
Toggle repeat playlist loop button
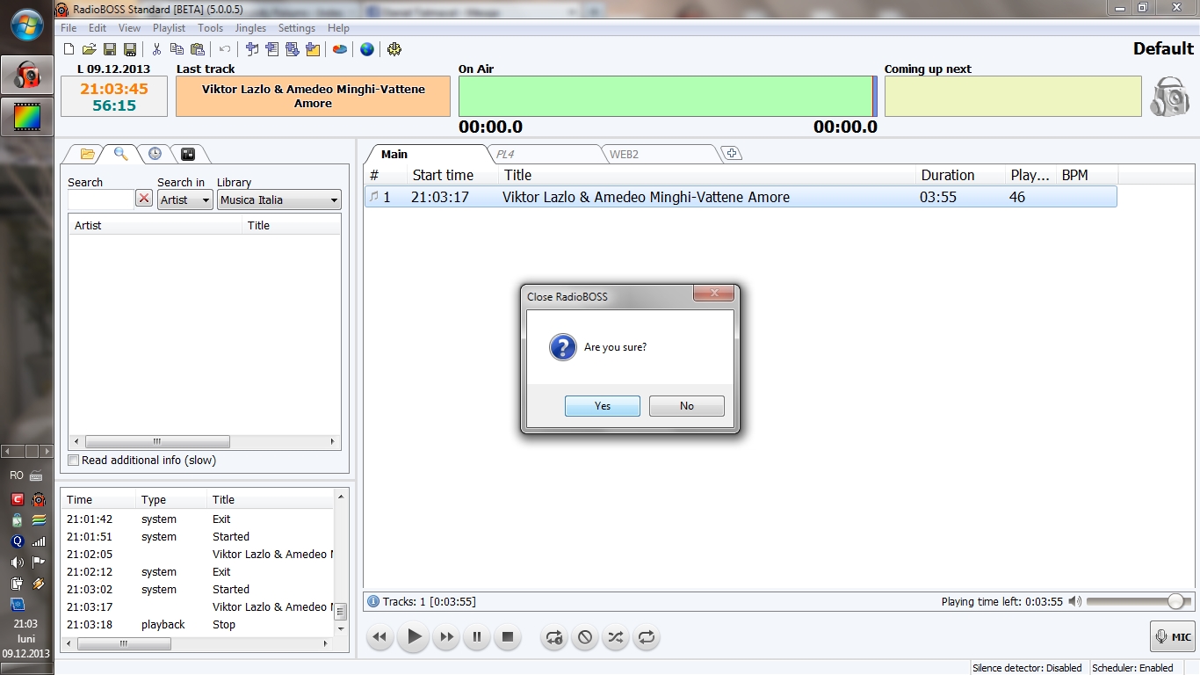pyautogui.click(x=647, y=637)
